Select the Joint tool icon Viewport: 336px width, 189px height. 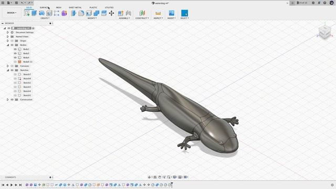pyautogui.click(x=128, y=13)
